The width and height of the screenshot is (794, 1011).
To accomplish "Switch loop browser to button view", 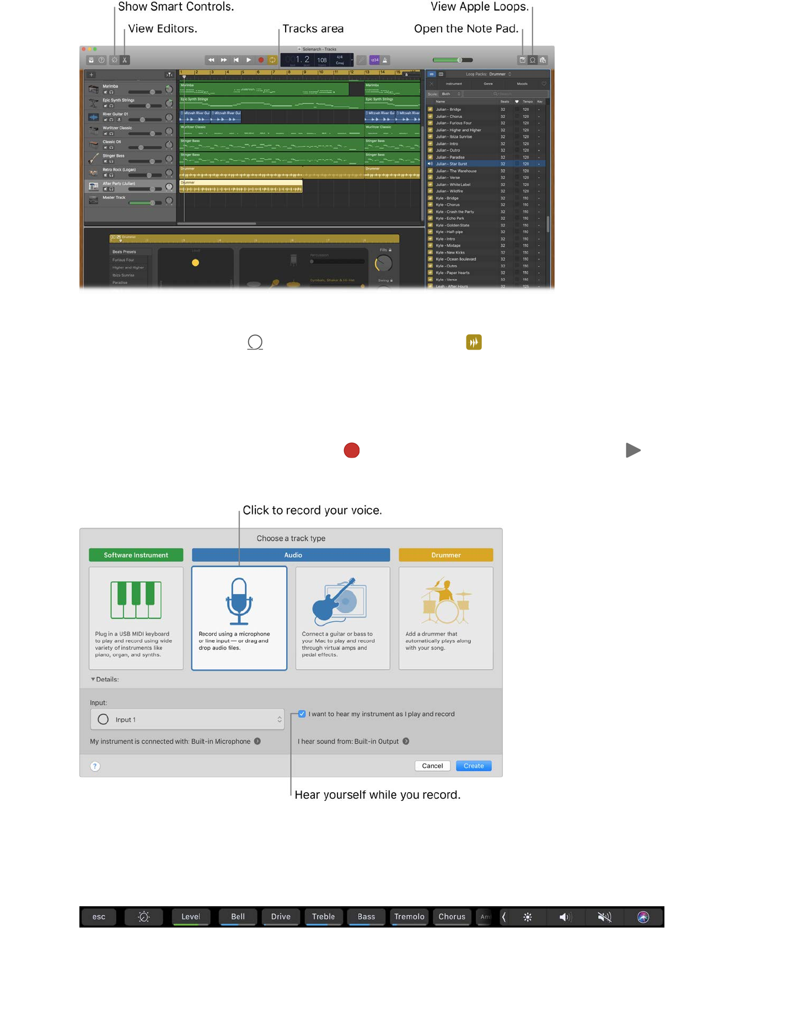I will (432, 74).
